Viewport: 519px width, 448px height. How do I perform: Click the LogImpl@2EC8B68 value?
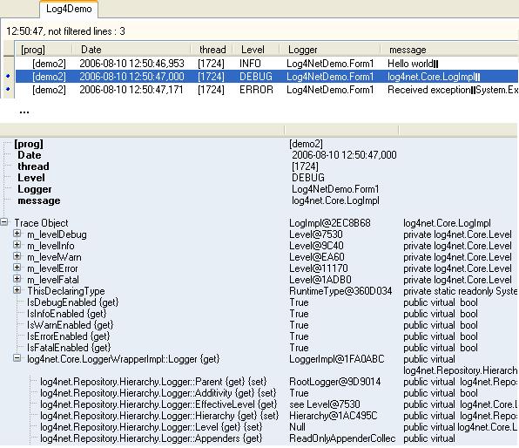[x=330, y=223]
